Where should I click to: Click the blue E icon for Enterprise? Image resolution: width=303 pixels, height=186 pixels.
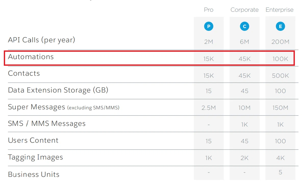pyautogui.click(x=280, y=26)
